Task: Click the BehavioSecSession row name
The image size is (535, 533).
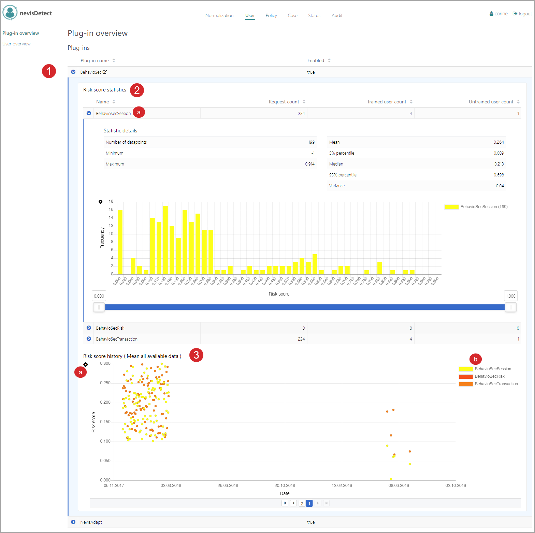Action: pos(113,113)
